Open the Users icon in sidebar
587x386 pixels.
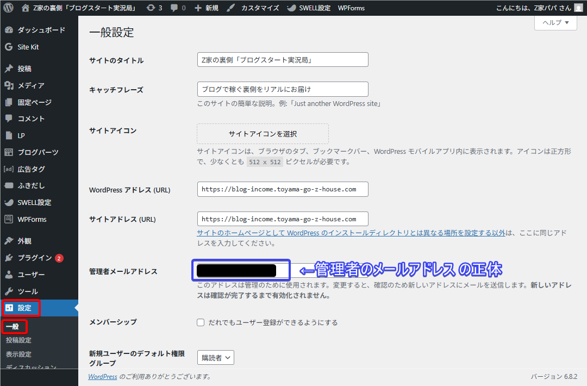[9, 275]
